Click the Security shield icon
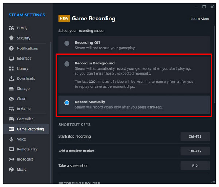 [x=11, y=38]
